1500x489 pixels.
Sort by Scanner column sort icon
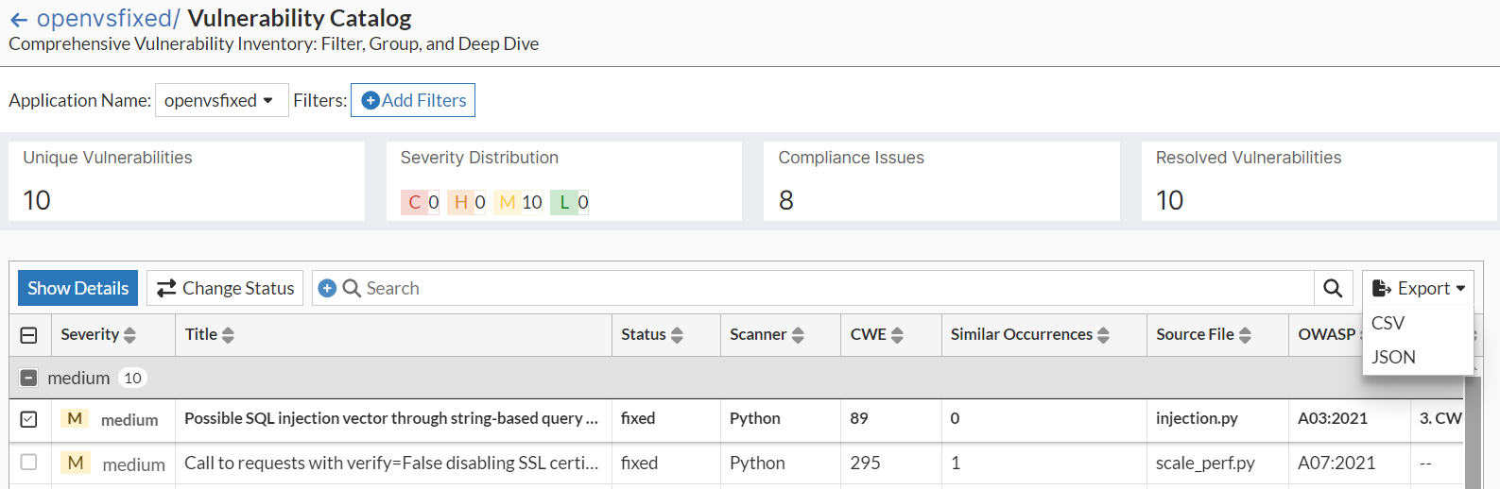(798, 335)
